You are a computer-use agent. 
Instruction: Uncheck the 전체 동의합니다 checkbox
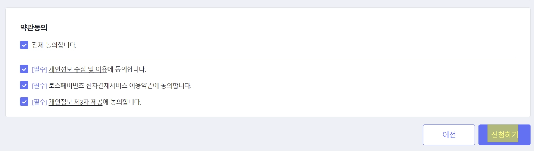[x=24, y=45]
